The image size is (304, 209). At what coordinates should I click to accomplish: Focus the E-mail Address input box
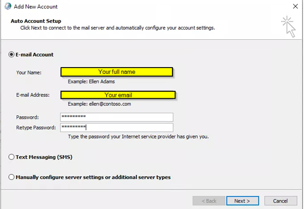point(117,95)
